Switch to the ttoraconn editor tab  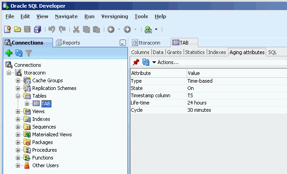coord(146,43)
